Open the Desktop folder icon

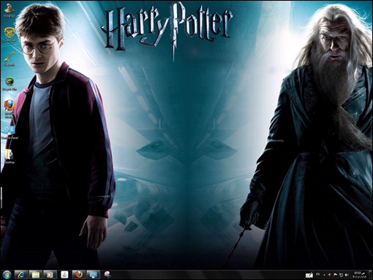tap(10, 156)
